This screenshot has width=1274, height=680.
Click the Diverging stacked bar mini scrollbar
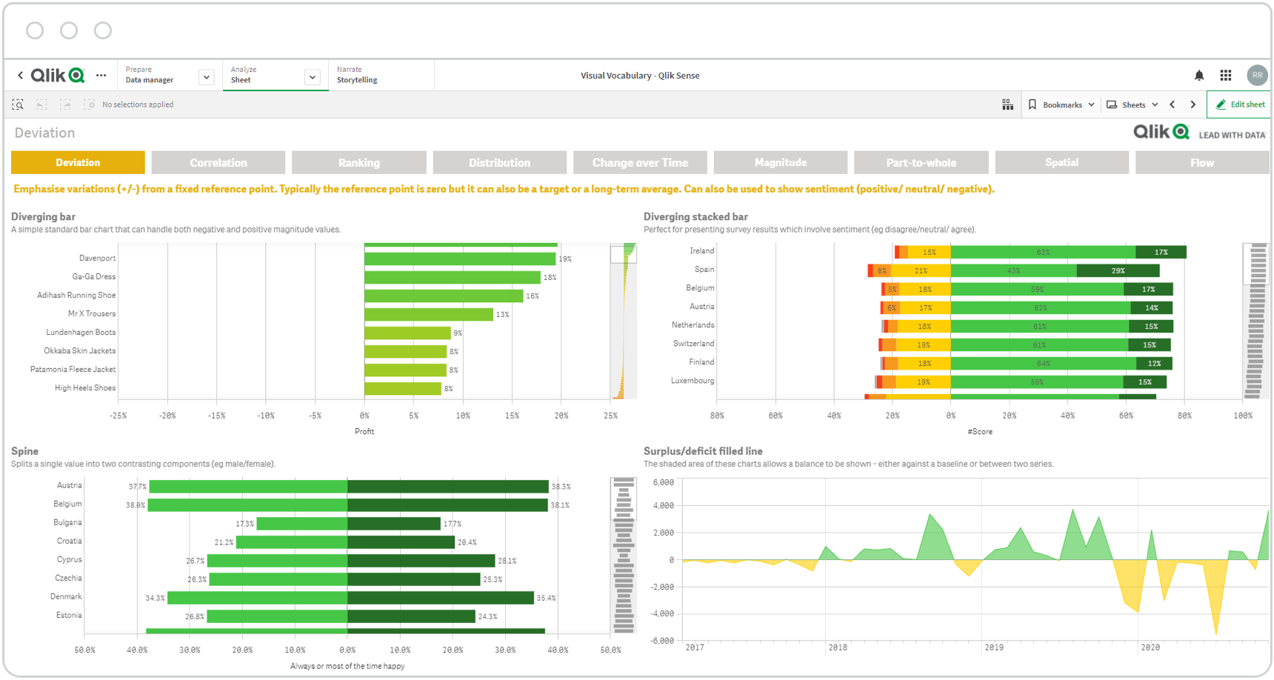[1256, 321]
